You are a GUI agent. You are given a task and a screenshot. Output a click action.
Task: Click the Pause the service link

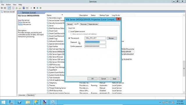(20, 22)
